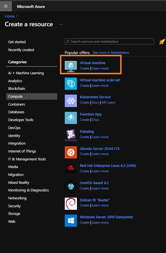166x253 pixels.
Task: Click Docs under Kubernetes Service
Action: click(x=96, y=103)
